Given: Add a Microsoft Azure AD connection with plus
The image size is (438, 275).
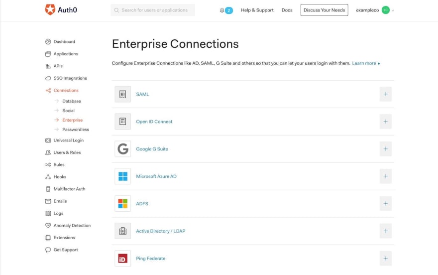Looking at the screenshot, I should click(385, 176).
